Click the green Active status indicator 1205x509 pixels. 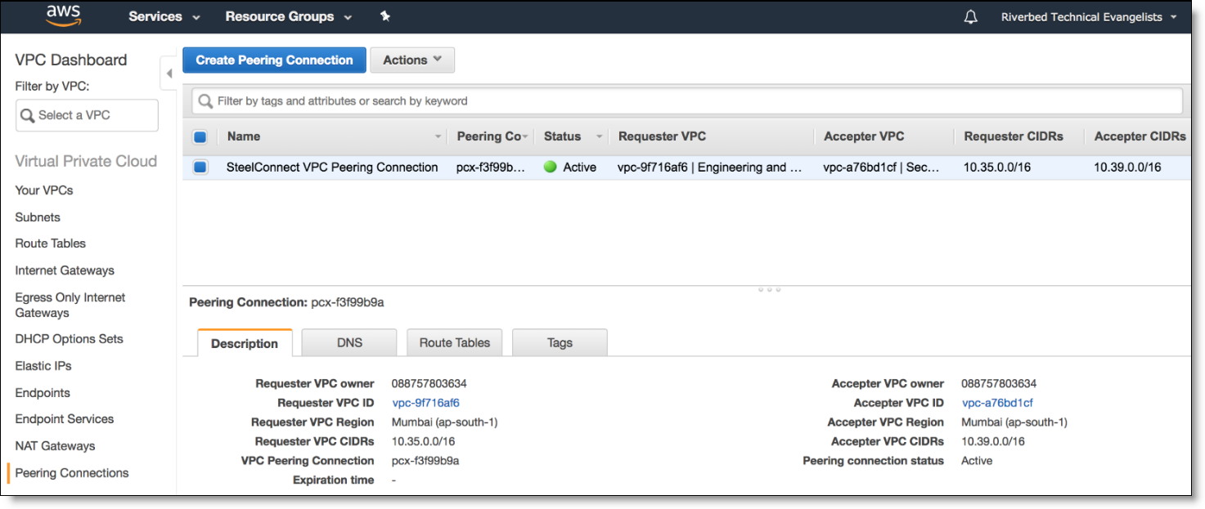550,167
